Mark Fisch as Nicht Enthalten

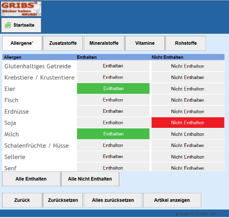click(188, 100)
